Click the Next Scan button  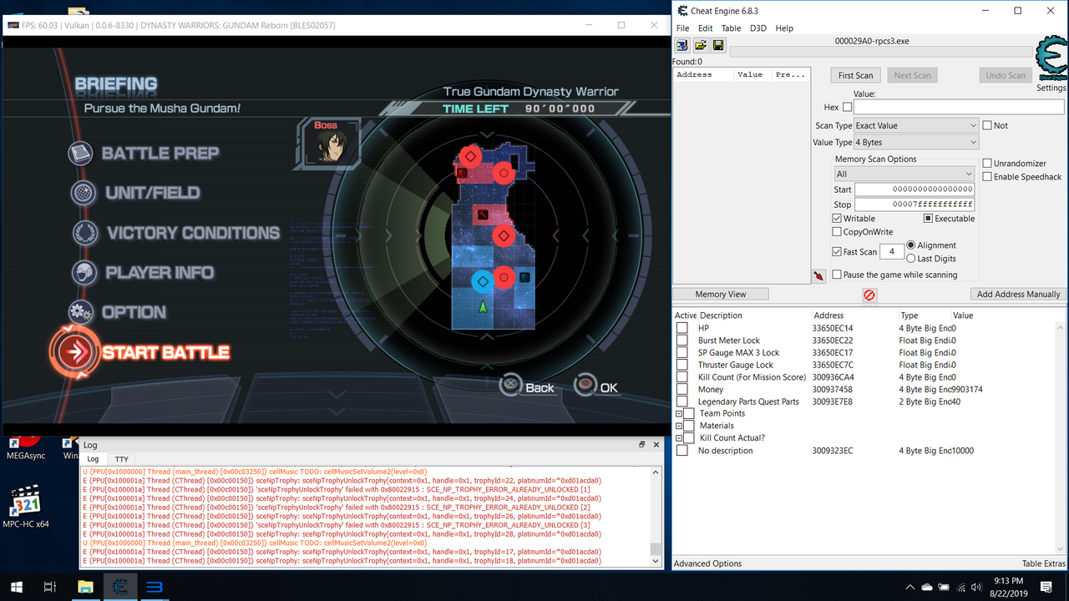pyautogui.click(x=913, y=75)
